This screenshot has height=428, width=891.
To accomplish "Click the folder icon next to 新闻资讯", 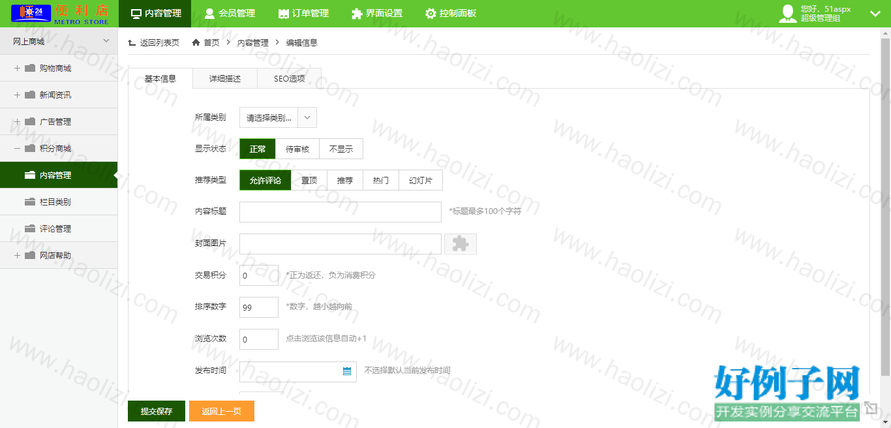I will [x=30, y=95].
